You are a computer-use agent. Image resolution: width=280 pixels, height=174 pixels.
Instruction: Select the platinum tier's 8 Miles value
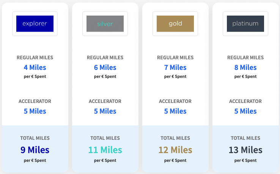point(245,68)
